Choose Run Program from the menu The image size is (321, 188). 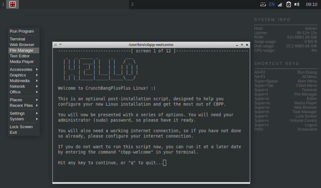pyautogui.click(x=24, y=31)
